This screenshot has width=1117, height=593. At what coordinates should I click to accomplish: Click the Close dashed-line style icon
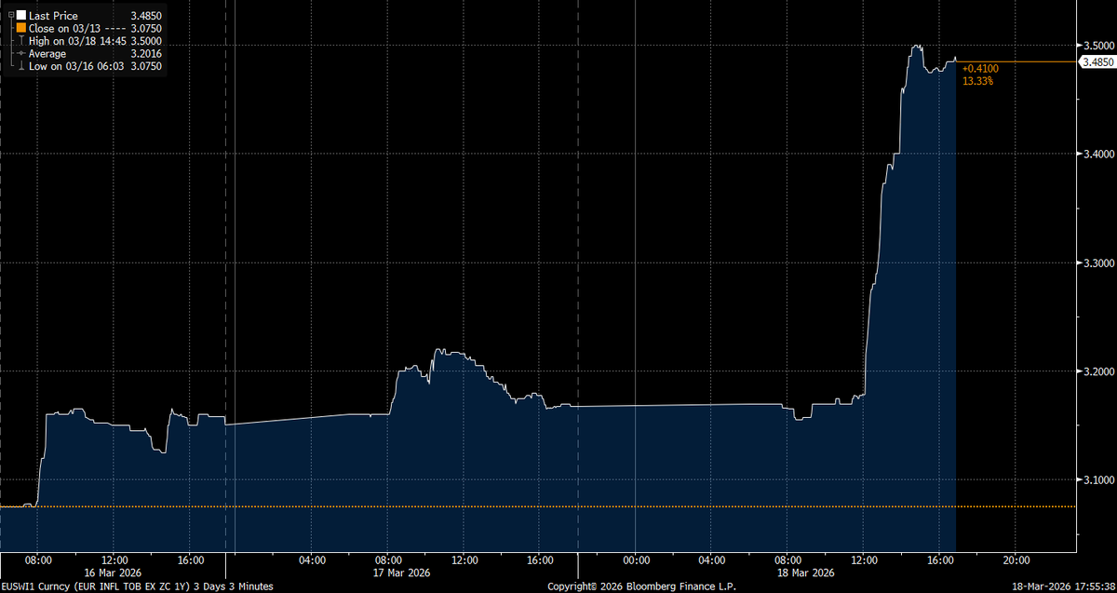click(x=116, y=28)
